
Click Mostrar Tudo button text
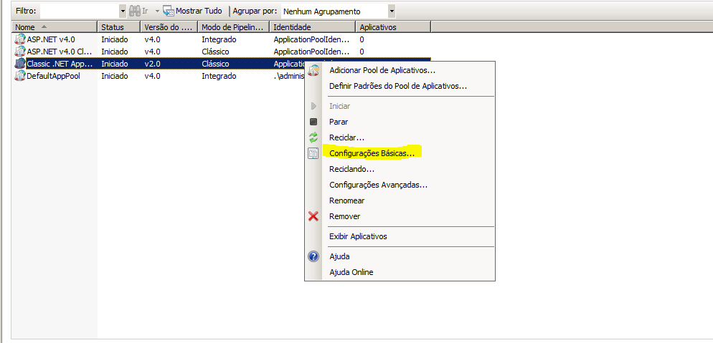point(199,11)
